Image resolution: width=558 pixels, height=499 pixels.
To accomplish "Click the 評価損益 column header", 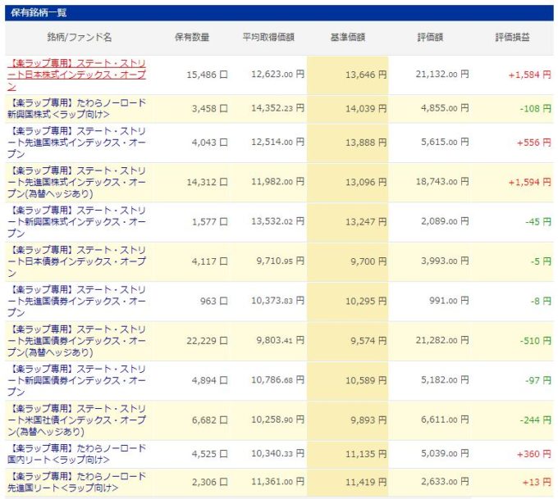I will point(512,37).
